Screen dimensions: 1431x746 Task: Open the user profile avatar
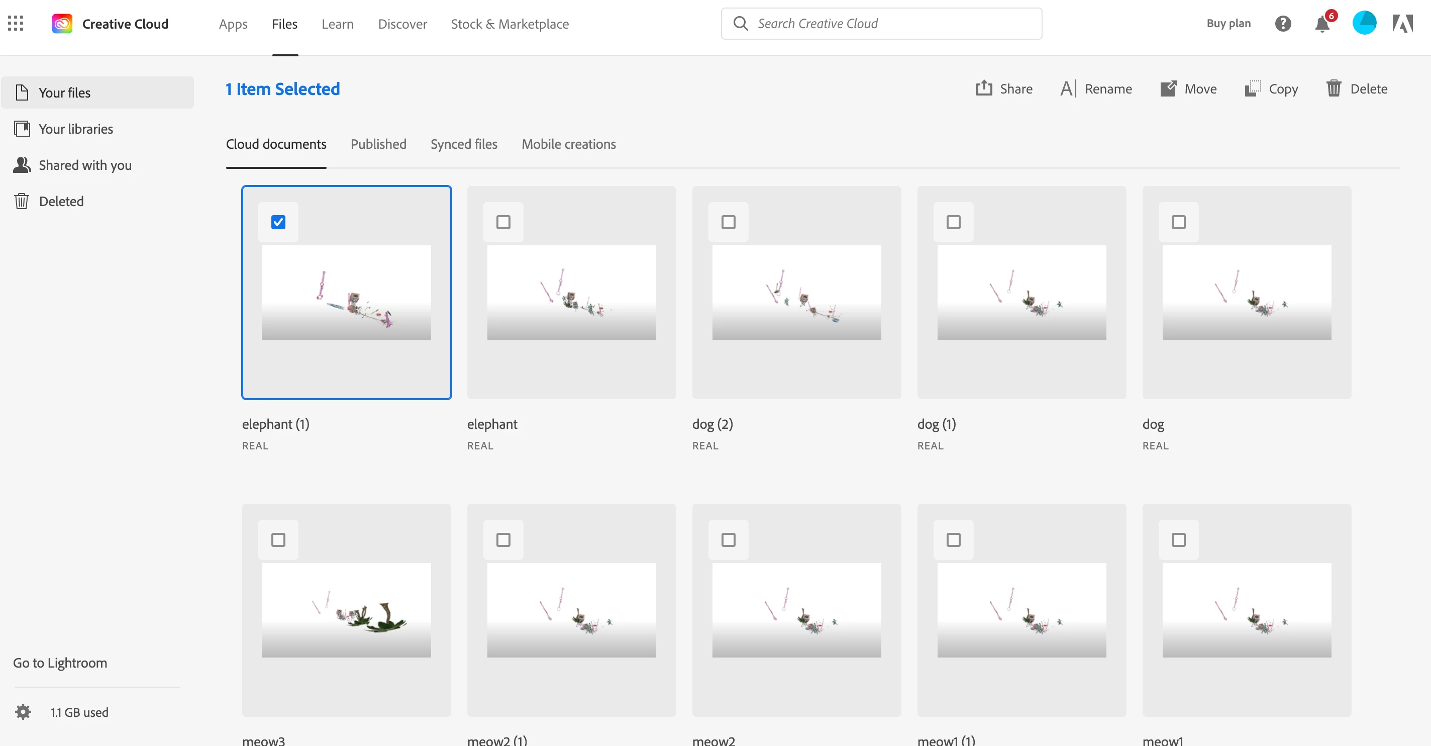(x=1364, y=23)
